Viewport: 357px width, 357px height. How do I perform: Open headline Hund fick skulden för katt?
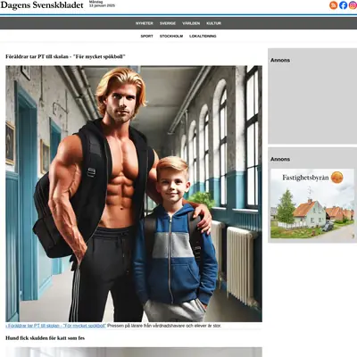[46, 338]
